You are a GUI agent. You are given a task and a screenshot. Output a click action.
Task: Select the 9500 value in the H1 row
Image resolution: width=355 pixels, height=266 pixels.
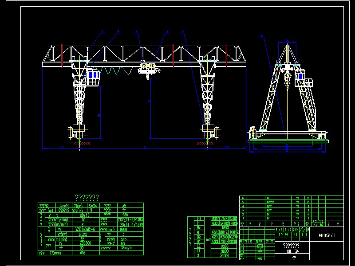[x=233, y=219]
